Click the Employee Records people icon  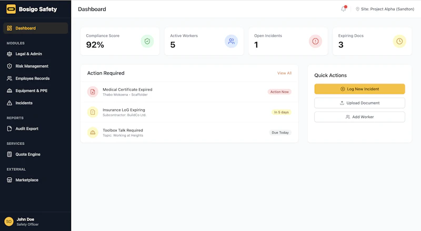point(9,79)
